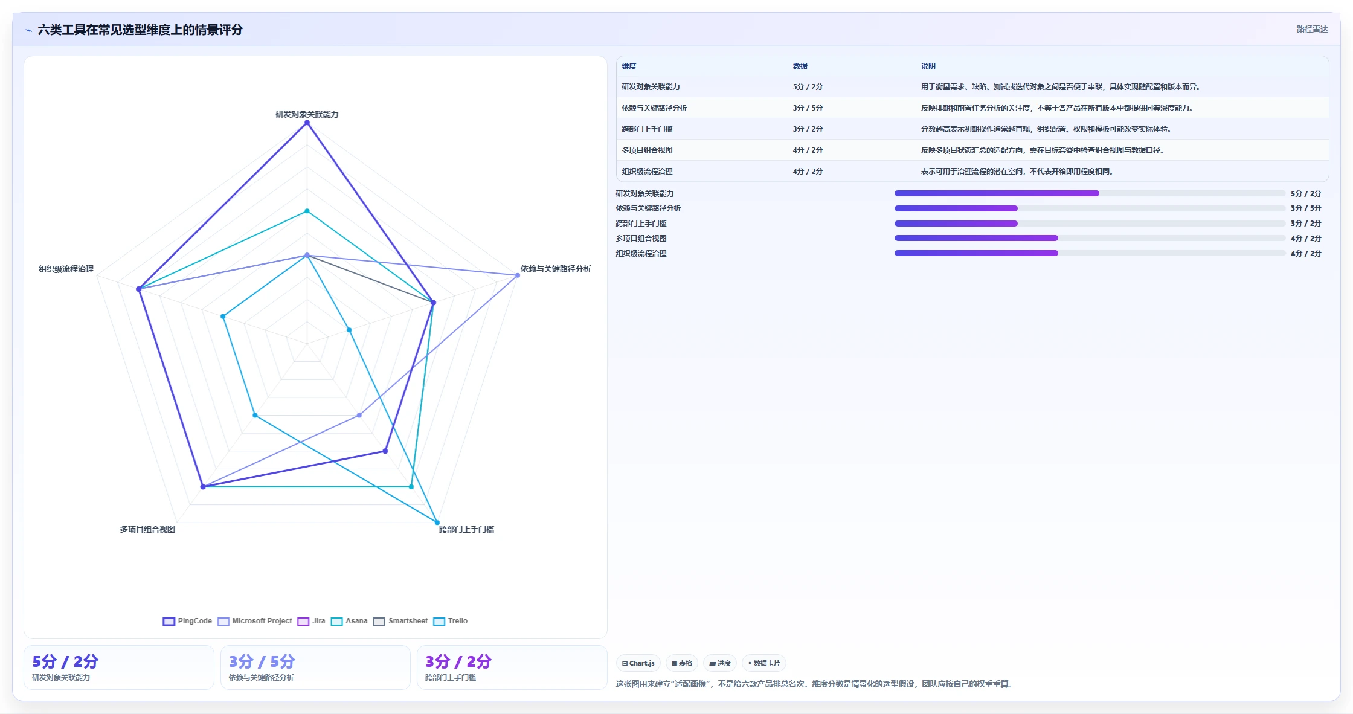Click the 5分 / 2分 value beside first progress bar

point(1306,194)
